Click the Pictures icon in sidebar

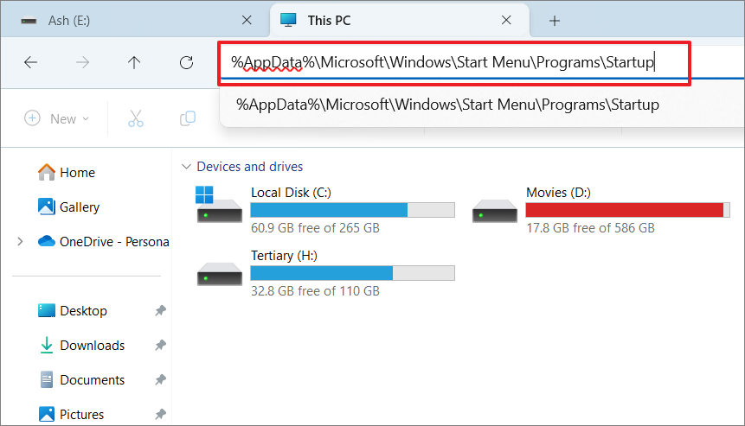point(46,414)
